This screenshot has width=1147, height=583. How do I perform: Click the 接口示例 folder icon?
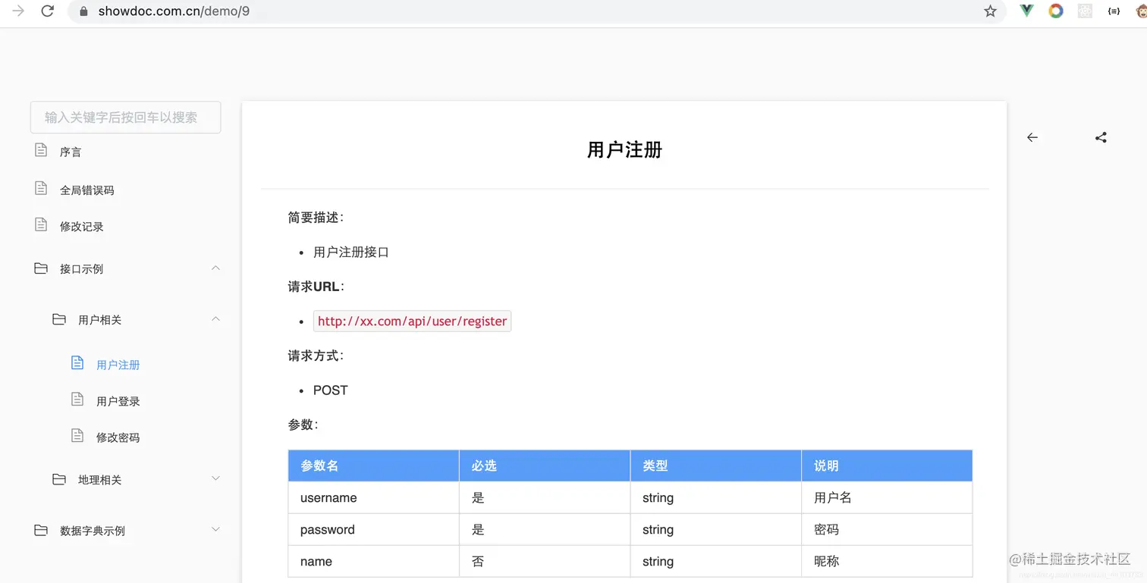click(41, 268)
